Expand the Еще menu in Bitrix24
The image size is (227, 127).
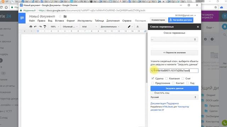tap(210, 28)
